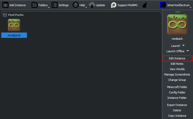193x119 pixels.
Task: Click Copy Instance
Action: [177, 116]
